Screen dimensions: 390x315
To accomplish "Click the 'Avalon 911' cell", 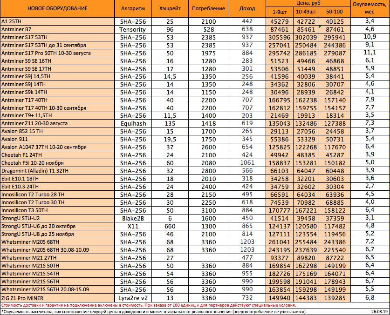I will tap(57, 139).
